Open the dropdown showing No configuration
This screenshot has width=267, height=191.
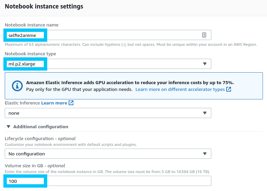(x=108, y=154)
